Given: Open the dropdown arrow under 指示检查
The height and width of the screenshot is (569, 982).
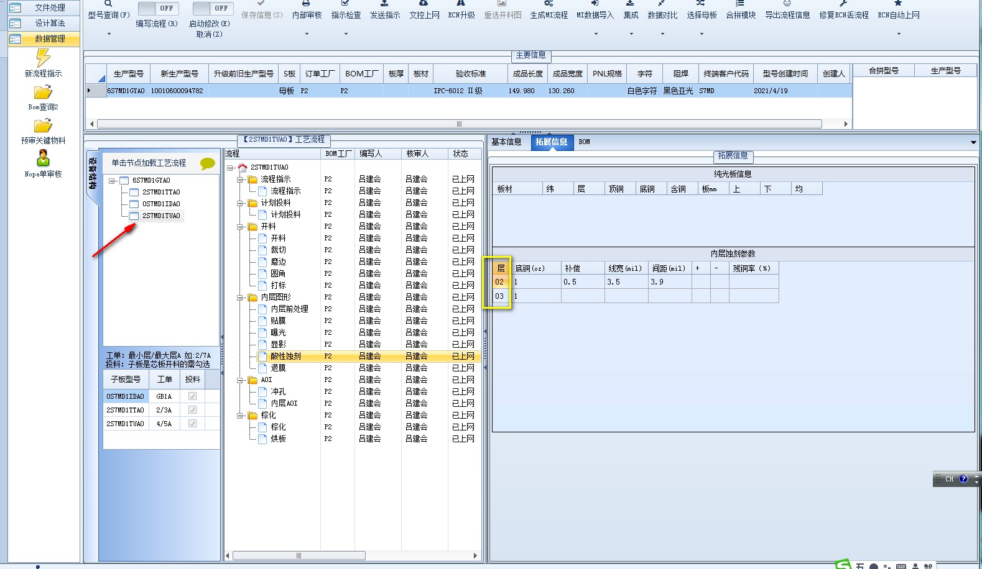Looking at the screenshot, I should pyautogui.click(x=346, y=34).
